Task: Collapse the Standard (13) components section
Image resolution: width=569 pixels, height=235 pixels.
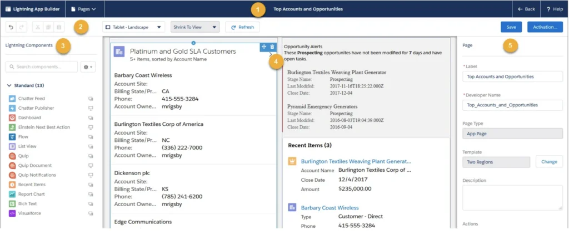Action: (x=9, y=86)
